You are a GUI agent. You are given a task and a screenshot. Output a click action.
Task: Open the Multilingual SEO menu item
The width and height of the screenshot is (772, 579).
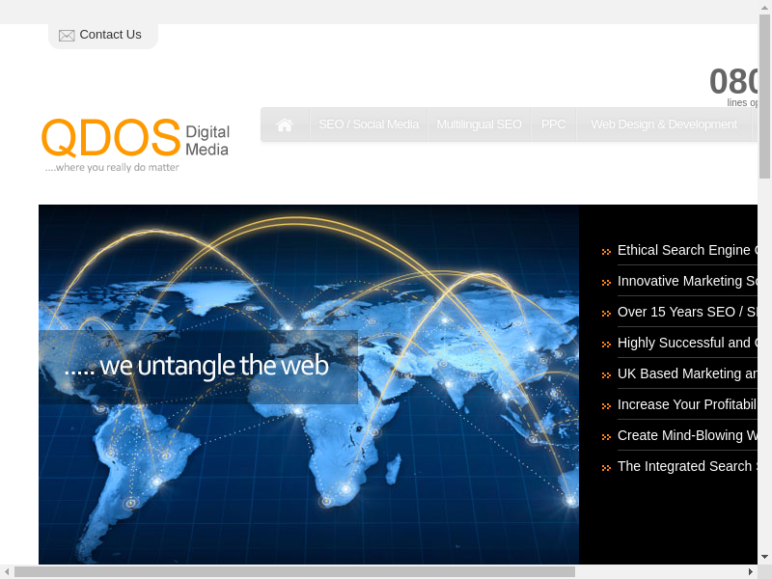pyautogui.click(x=479, y=124)
